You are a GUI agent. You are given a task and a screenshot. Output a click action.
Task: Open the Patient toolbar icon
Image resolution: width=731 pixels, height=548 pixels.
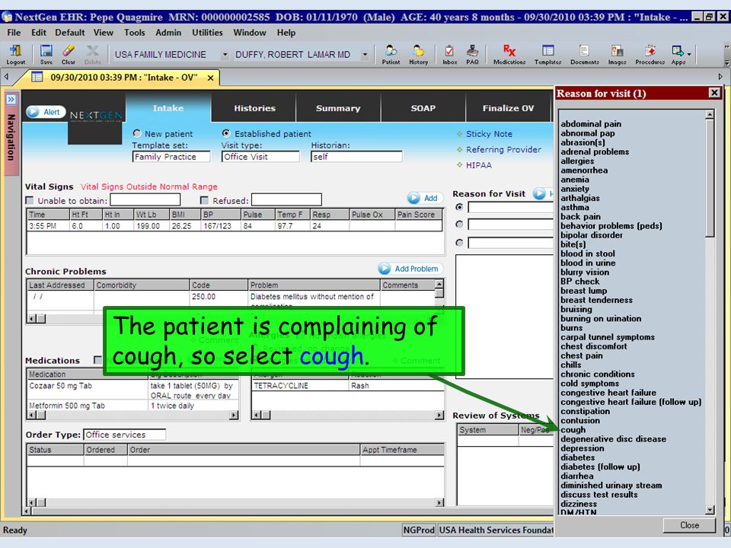coord(391,54)
